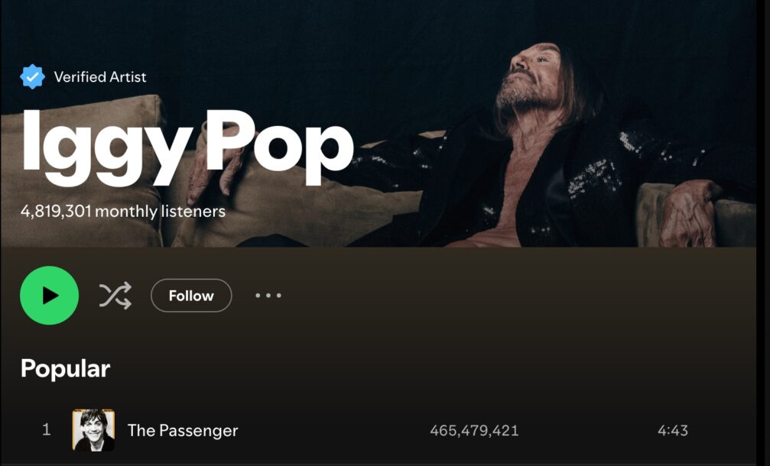
Task: Click the 465,479,421 play count
Action: click(474, 431)
